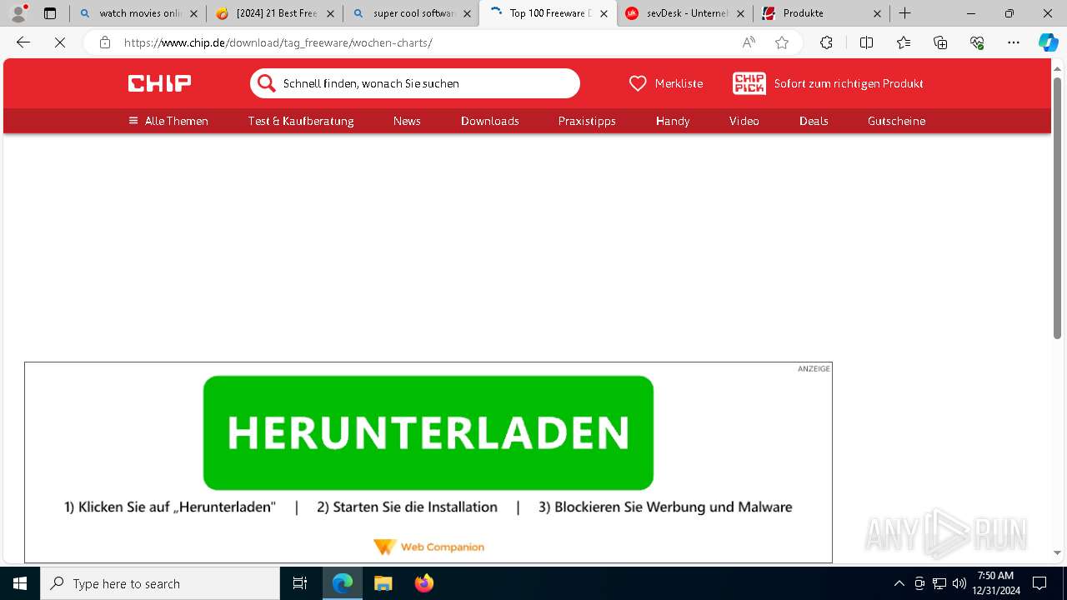Image resolution: width=1067 pixels, height=600 pixels.
Task: Open Microsoft Edge from the taskbar
Action: coord(343,583)
